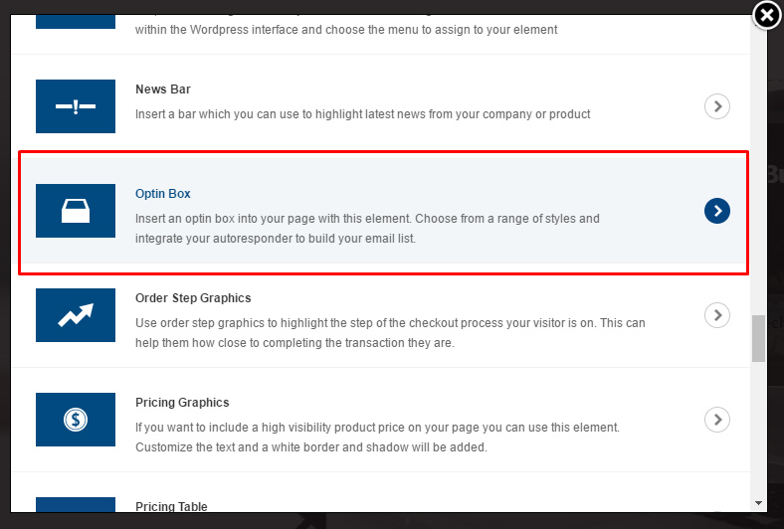Open the Optin Box title link
The image size is (784, 529).
click(163, 194)
